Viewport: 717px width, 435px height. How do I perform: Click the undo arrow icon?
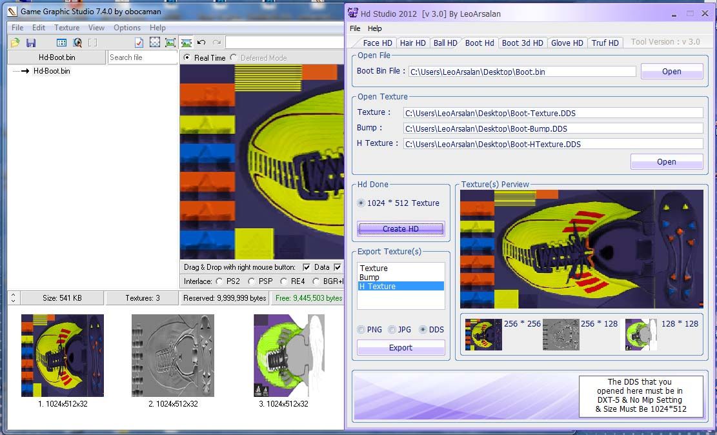pyautogui.click(x=201, y=43)
